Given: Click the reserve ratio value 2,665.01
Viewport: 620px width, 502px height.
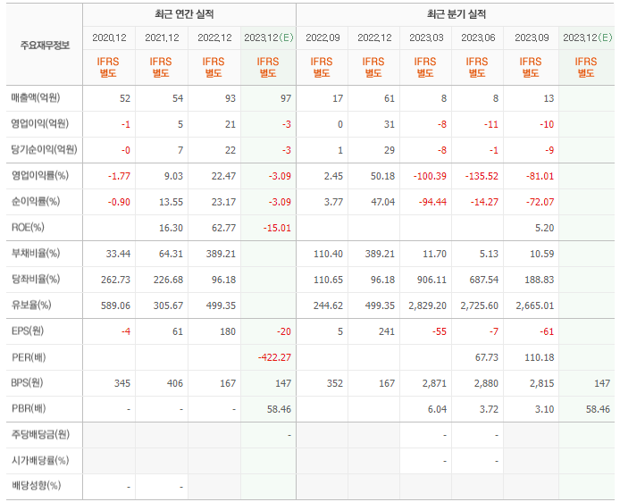Looking at the screenshot, I should (x=534, y=306).
